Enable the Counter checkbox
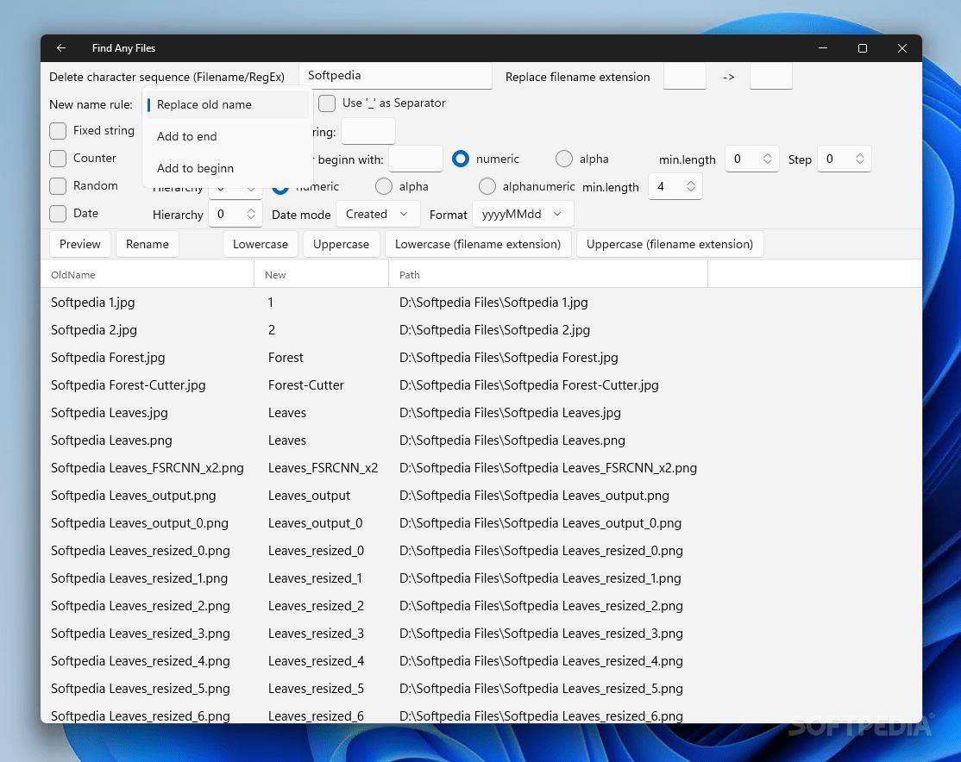 (x=58, y=158)
